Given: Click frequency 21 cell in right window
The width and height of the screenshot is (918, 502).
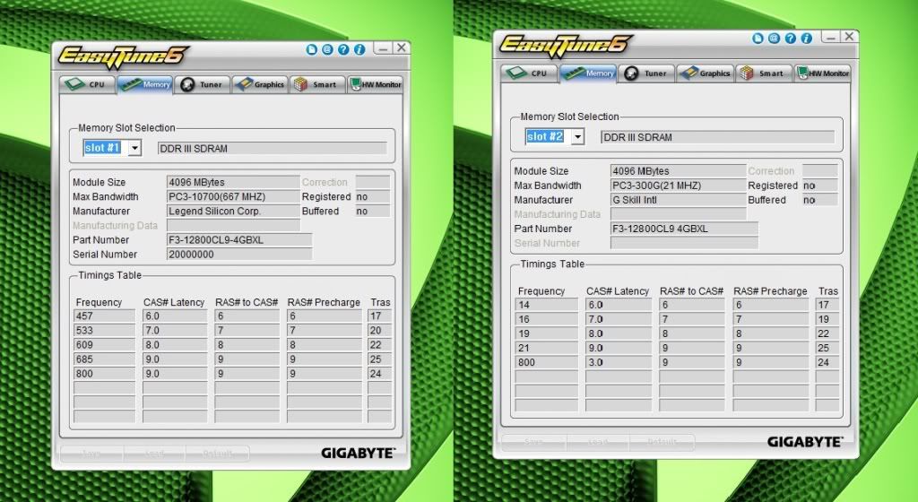Looking at the screenshot, I should coord(547,348).
